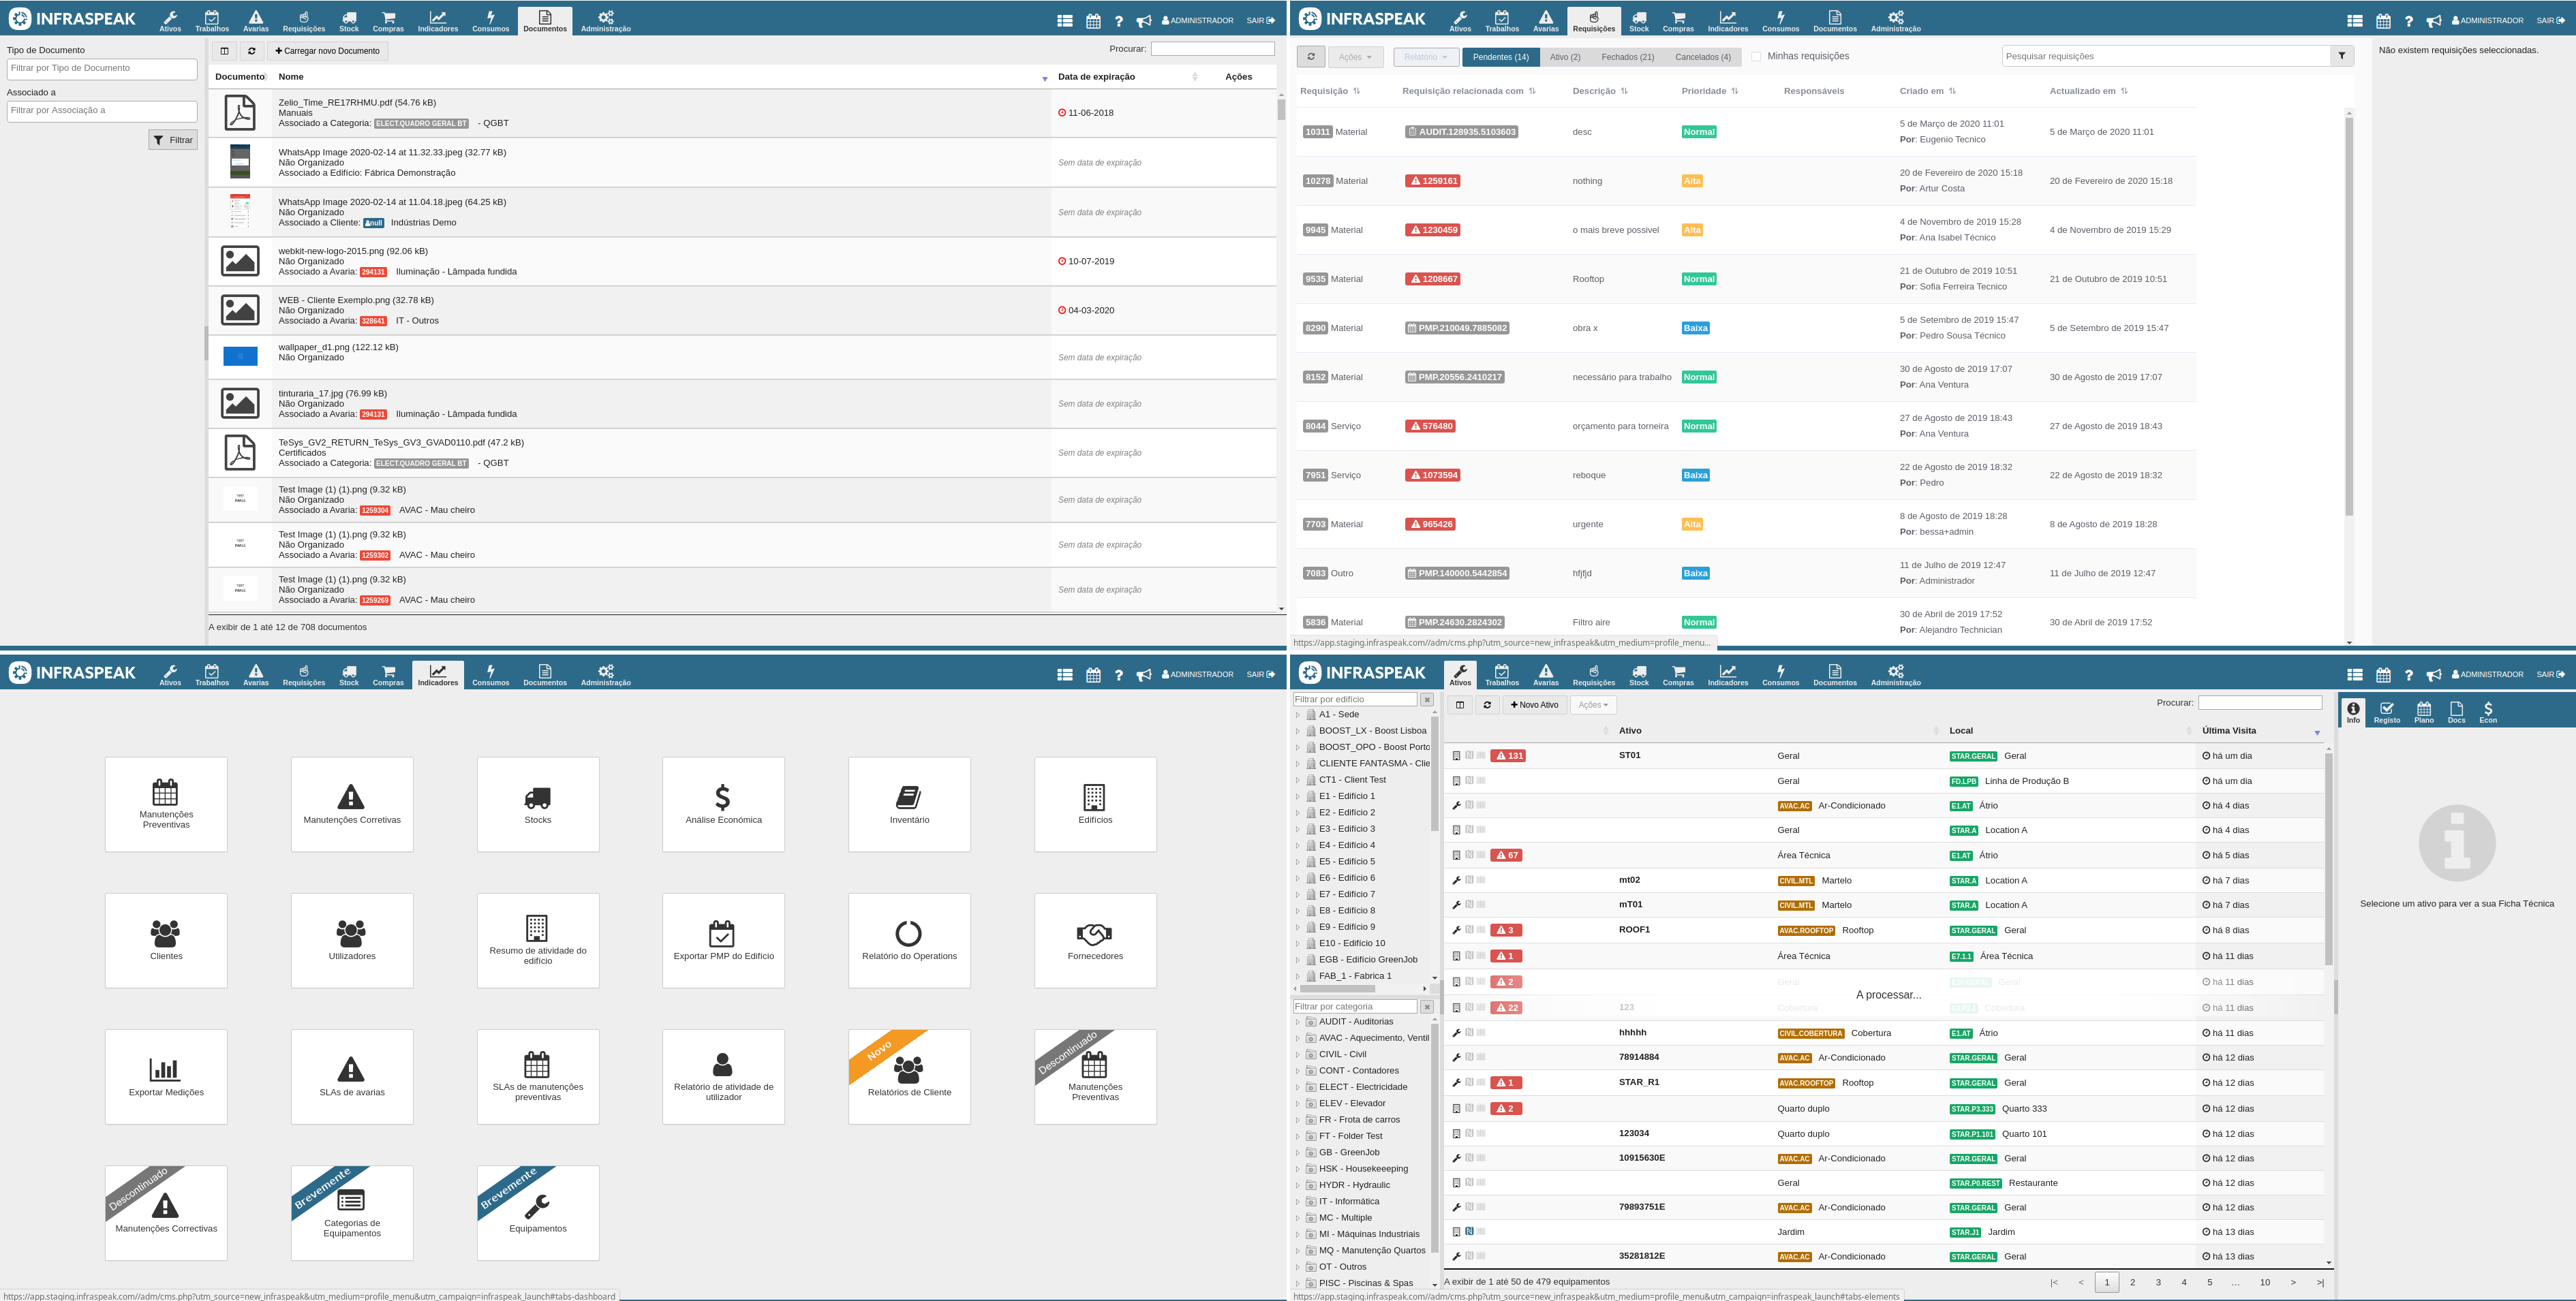The width and height of the screenshot is (2576, 1301).
Task: Click Carregar novo Documento button
Action: click(x=328, y=51)
